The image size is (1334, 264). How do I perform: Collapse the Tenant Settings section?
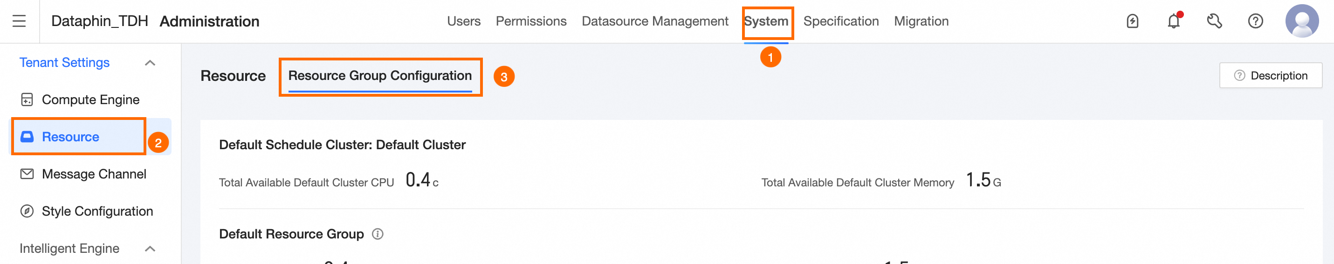(x=150, y=63)
